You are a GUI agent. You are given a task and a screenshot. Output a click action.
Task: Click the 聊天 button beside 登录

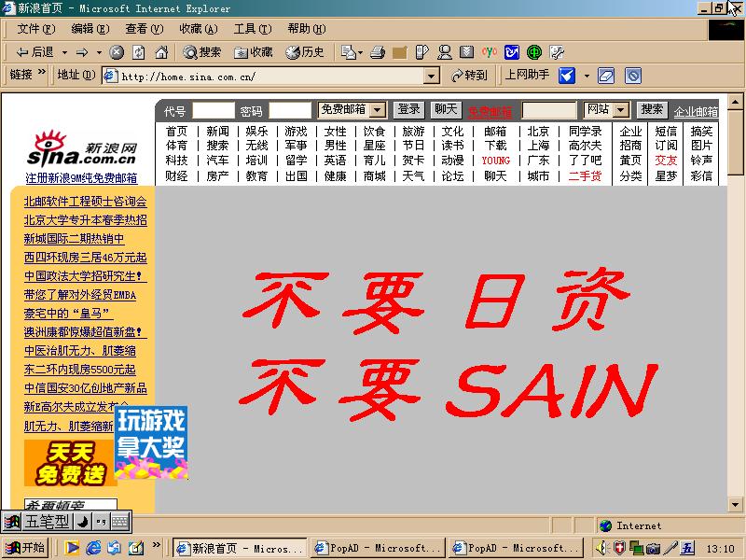point(446,109)
